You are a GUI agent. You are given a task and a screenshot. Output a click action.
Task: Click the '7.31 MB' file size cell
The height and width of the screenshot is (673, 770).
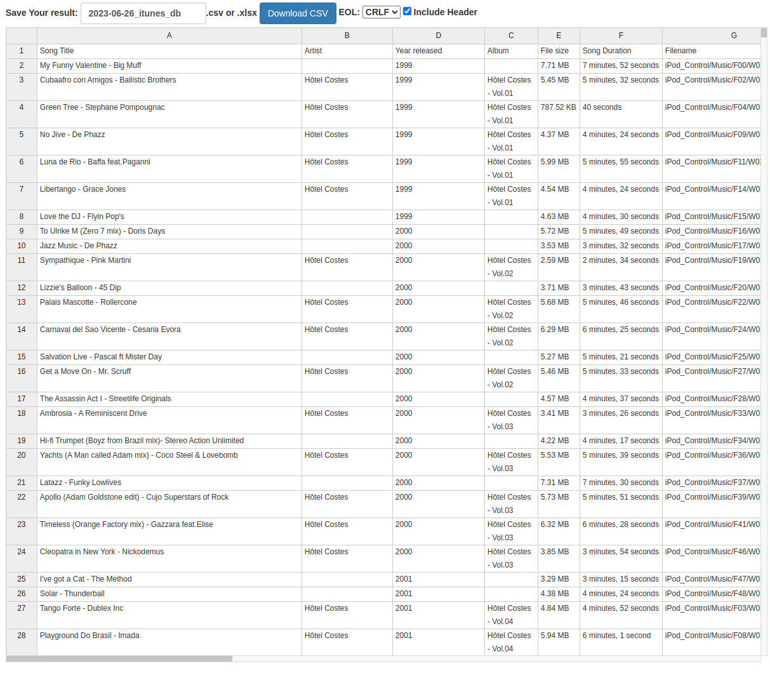(559, 483)
